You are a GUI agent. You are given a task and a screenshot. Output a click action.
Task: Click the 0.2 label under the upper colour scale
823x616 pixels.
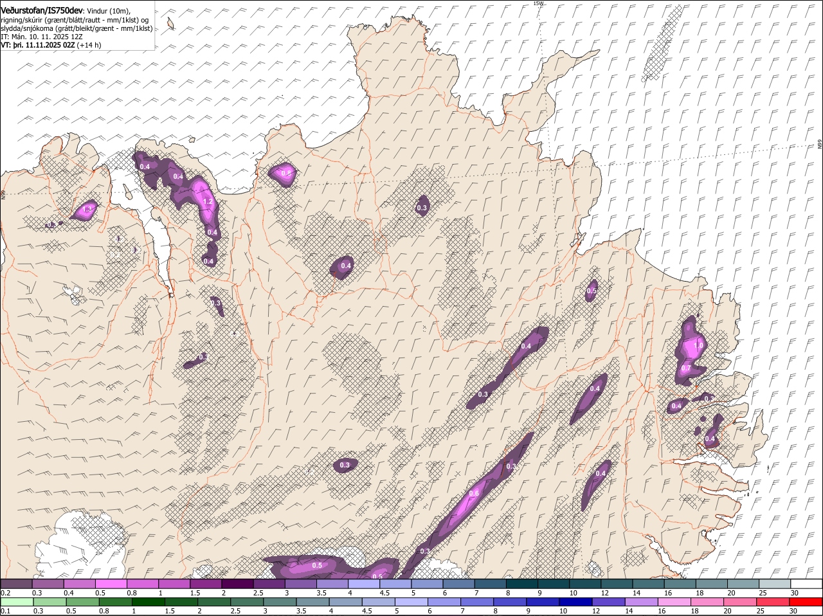[x=5, y=593]
